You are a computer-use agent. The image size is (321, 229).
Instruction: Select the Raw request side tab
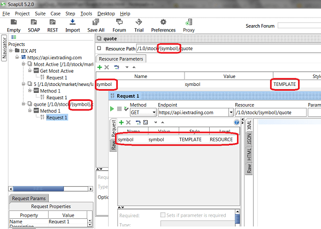click(x=113, y=145)
